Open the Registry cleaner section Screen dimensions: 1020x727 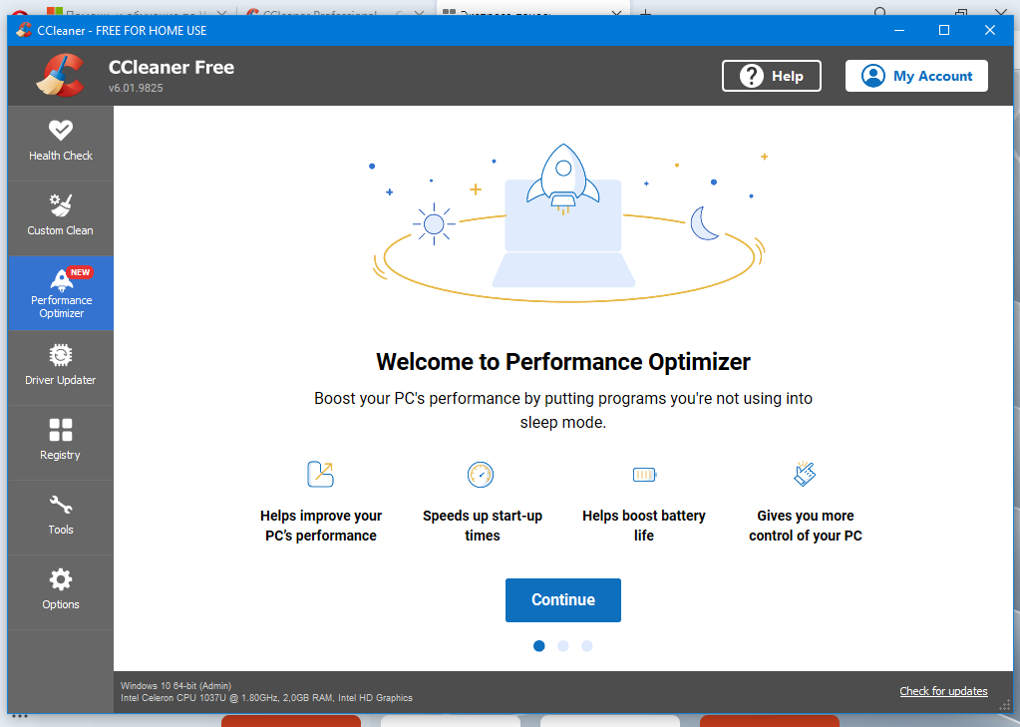(61, 443)
